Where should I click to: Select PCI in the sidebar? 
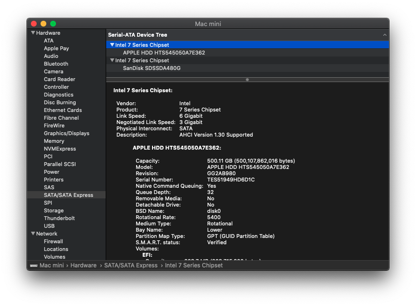48,156
